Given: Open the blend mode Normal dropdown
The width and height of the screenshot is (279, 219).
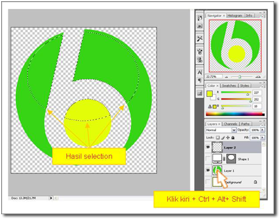Looking at the screenshot, I should [x=234, y=130].
